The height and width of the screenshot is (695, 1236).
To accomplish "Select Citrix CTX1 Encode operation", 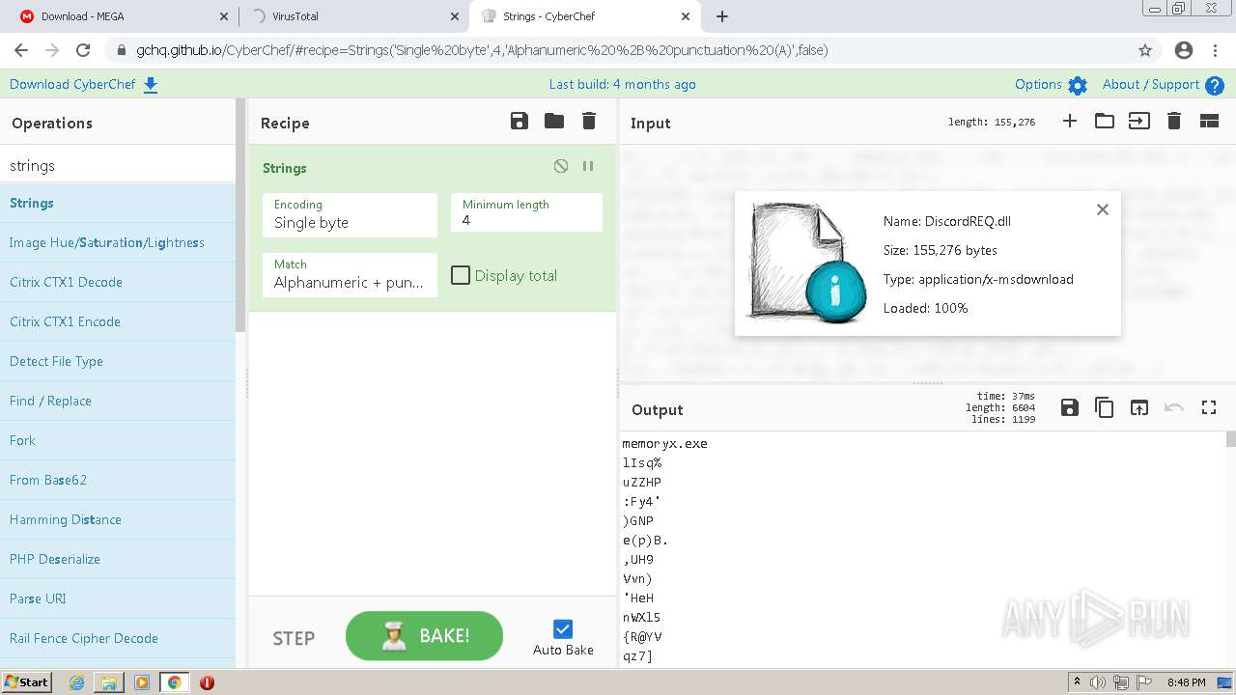I will point(118,321).
